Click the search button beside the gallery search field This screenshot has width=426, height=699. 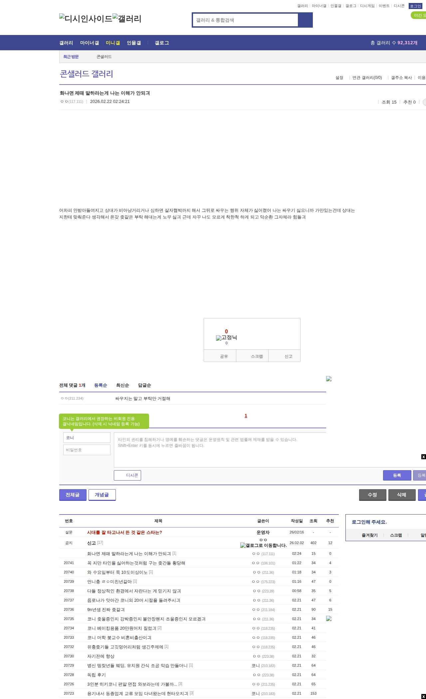305,20
